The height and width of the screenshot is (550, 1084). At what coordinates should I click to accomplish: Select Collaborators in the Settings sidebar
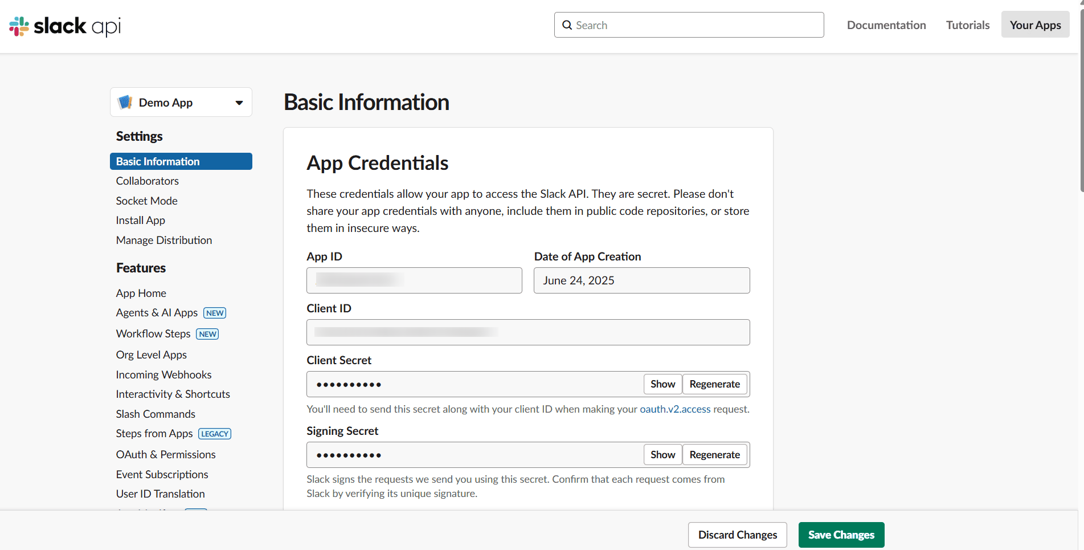[147, 181]
